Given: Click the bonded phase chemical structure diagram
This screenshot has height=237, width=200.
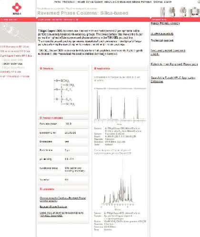Looking at the screenshot, I should 64,92.
